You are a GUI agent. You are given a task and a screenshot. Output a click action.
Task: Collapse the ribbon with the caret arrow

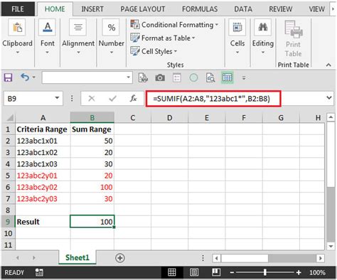pos(328,65)
